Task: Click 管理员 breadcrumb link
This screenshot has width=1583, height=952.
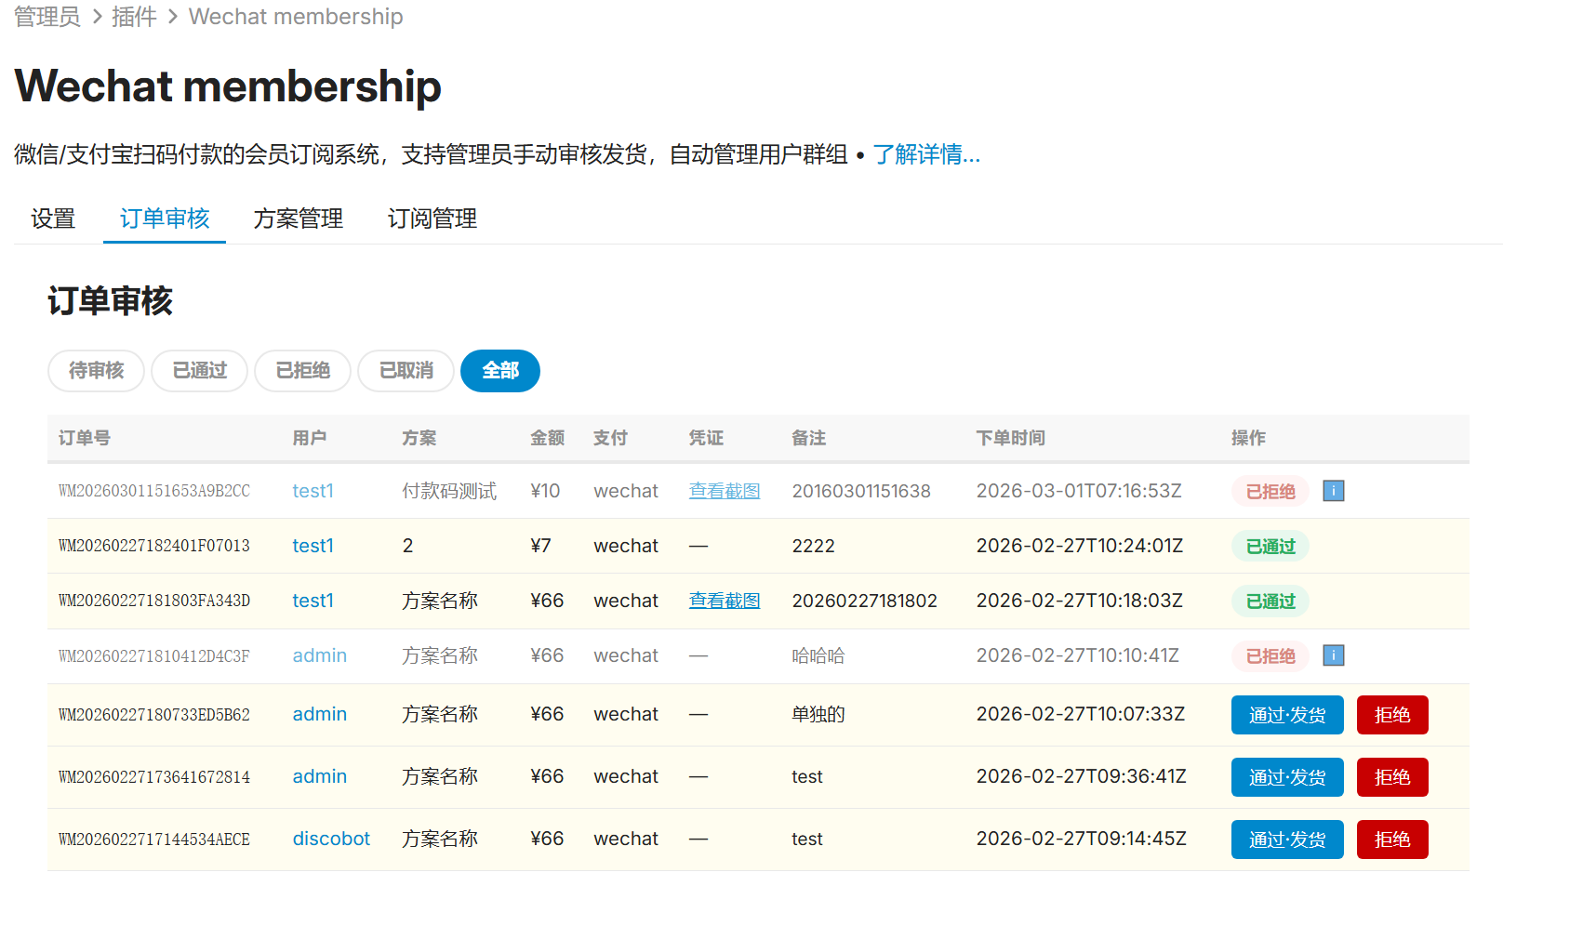Action: point(47,17)
